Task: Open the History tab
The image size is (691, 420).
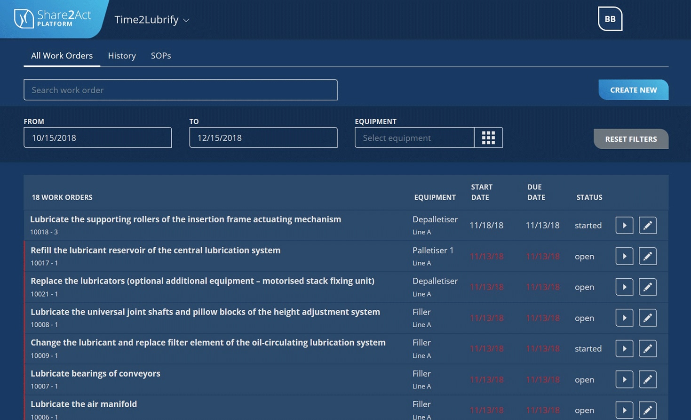Action: 122,56
